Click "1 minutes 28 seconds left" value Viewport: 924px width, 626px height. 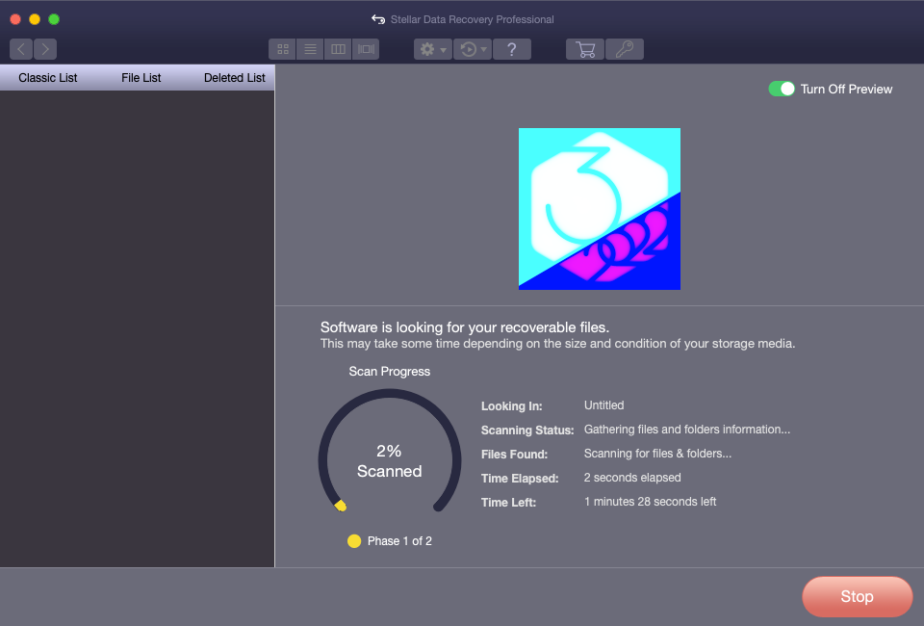(x=650, y=502)
